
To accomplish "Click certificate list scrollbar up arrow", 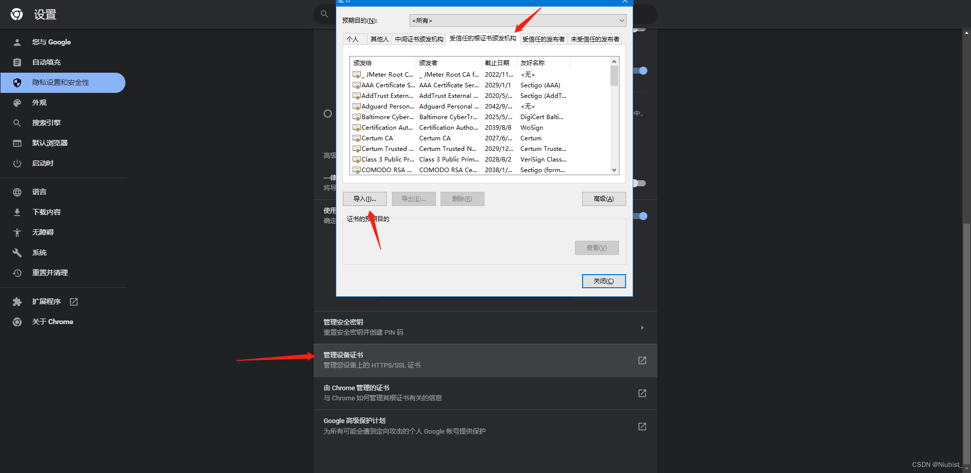I will point(614,62).
